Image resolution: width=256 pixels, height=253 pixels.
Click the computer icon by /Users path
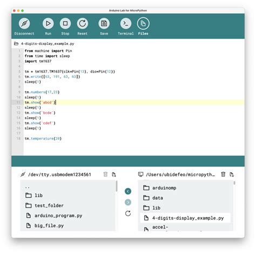(140, 174)
